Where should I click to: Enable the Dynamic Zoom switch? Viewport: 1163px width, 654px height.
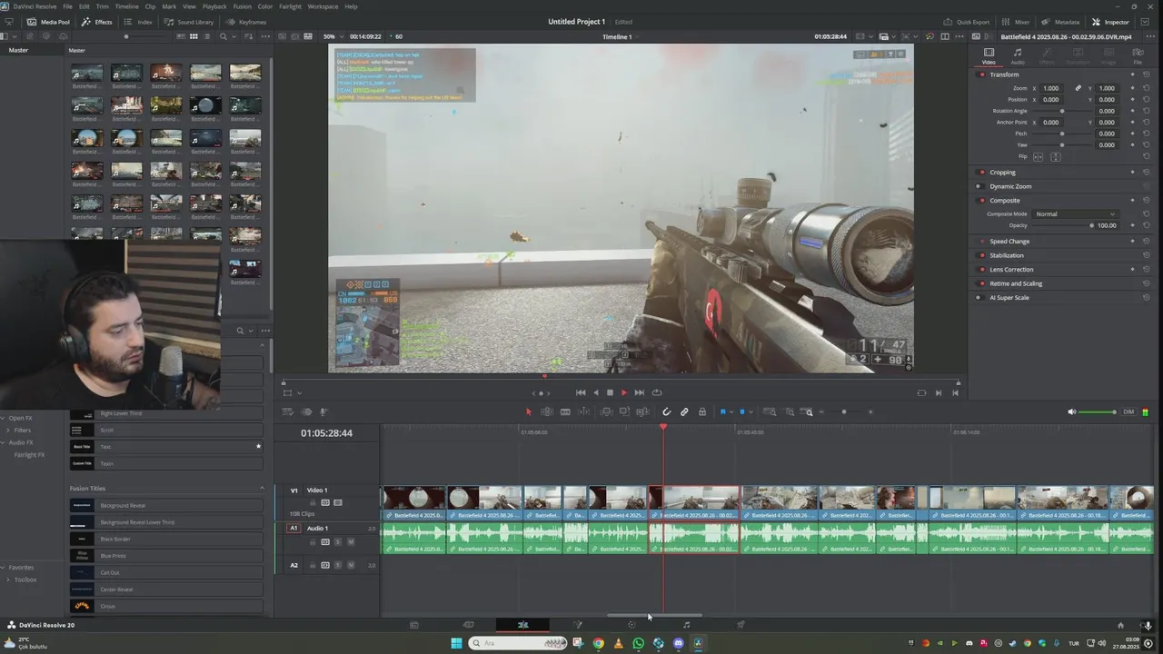979,186
